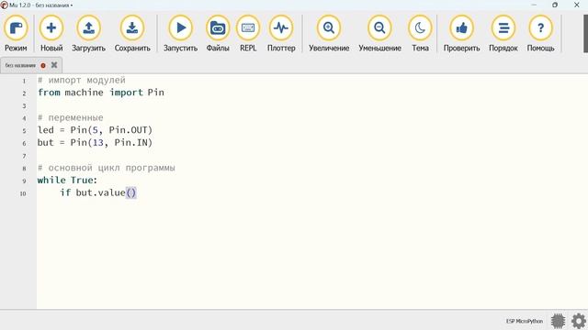
Task: Open Помощь (Help)
Action: click(540, 34)
